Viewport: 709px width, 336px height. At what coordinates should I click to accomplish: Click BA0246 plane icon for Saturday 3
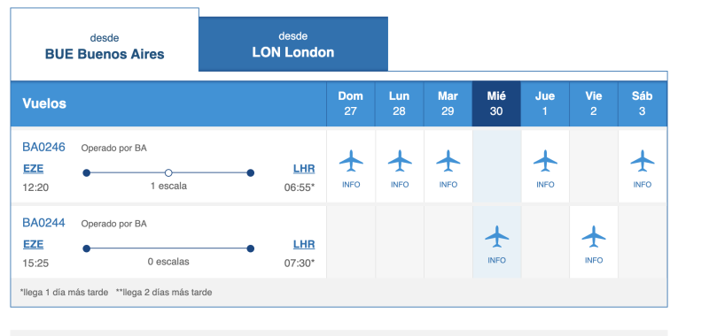click(642, 161)
